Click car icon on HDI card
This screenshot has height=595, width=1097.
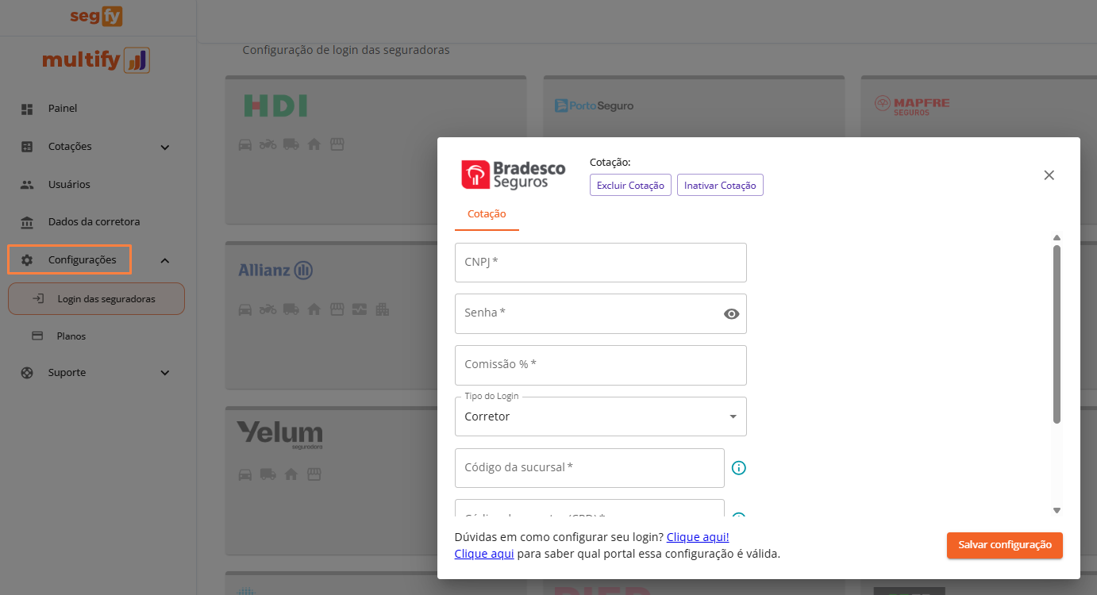point(245,144)
